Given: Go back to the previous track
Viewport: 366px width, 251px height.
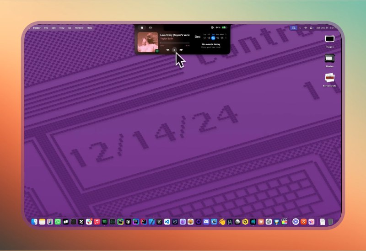Looking at the screenshot, I should point(167,50).
